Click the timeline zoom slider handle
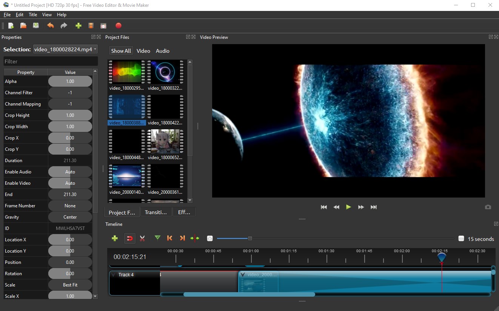The height and width of the screenshot is (311, 499). [x=250, y=238]
